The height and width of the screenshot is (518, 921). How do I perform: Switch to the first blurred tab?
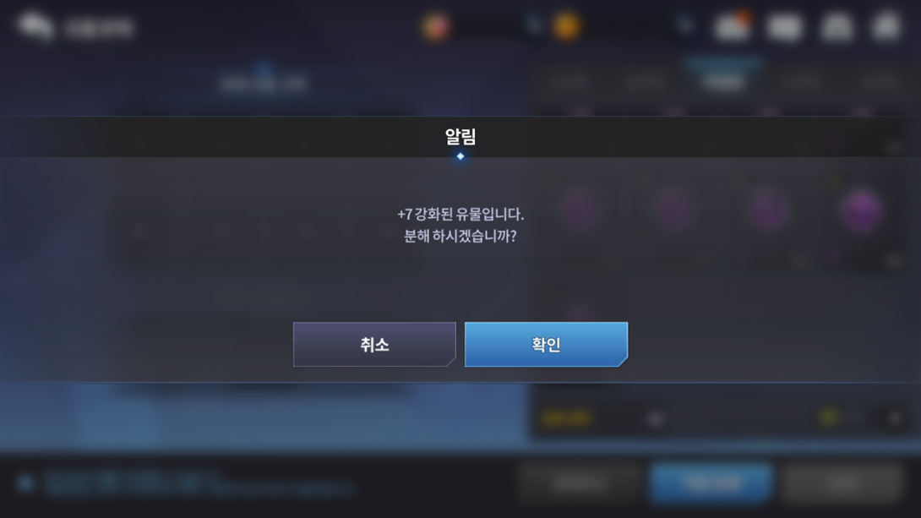[x=570, y=82]
